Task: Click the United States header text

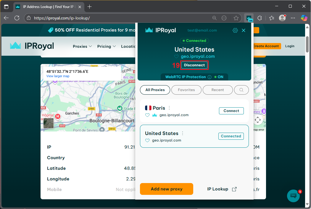Action: (194, 50)
